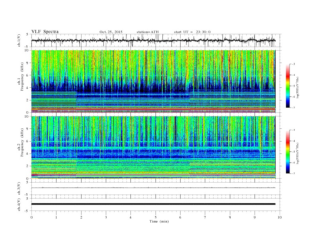315x244 pixels.
Task: Click the lower log(PSD) color bar gradient
Action: point(288,152)
